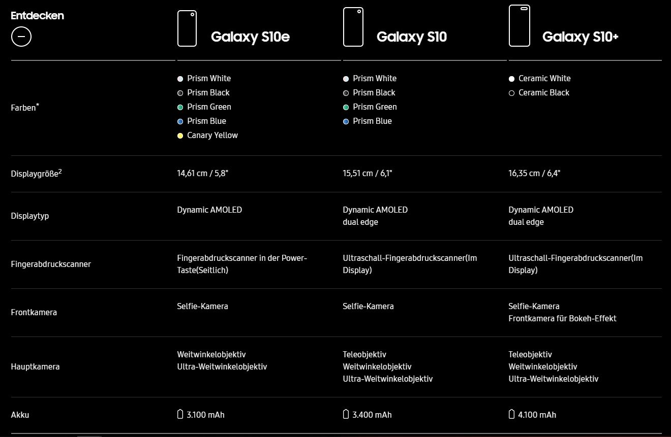The width and height of the screenshot is (671, 437).
Task: Click the Galaxy S10 phone outline icon
Action: [353, 27]
